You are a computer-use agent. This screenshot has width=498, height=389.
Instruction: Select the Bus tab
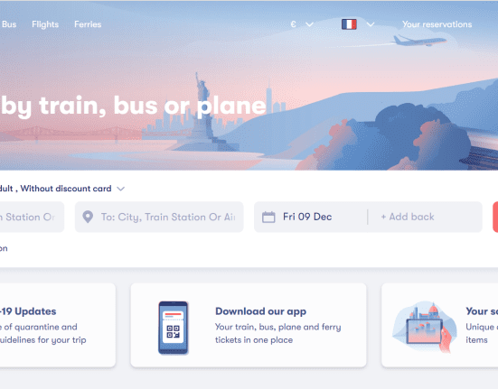9,24
